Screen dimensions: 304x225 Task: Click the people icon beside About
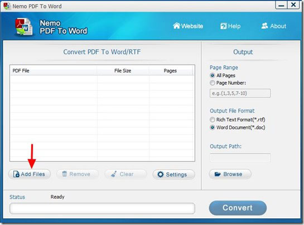coord(264,26)
